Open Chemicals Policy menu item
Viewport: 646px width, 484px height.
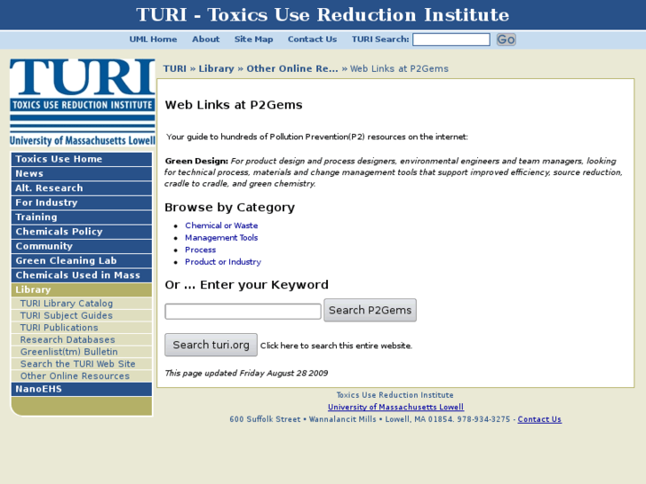[82, 232]
